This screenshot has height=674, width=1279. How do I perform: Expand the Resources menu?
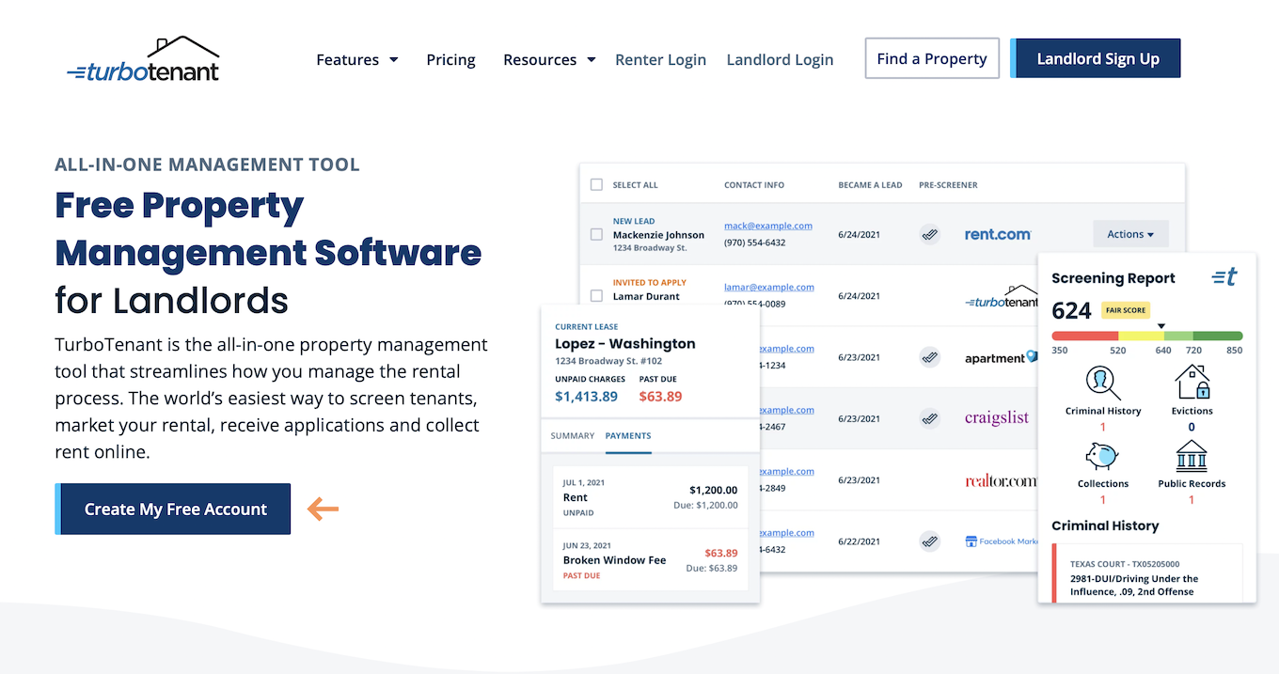pyautogui.click(x=549, y=58)
